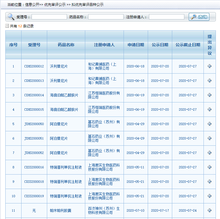This screenshot has height=219, width=220.
Task: Click plus icon for row CXHS2000014
Action: click(209, 95)
